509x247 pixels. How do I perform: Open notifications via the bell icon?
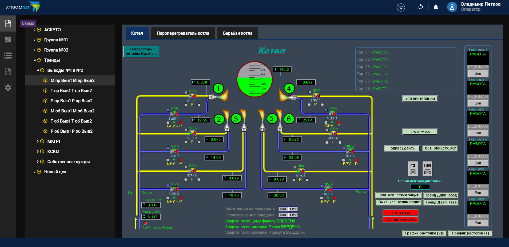[436, 7]
